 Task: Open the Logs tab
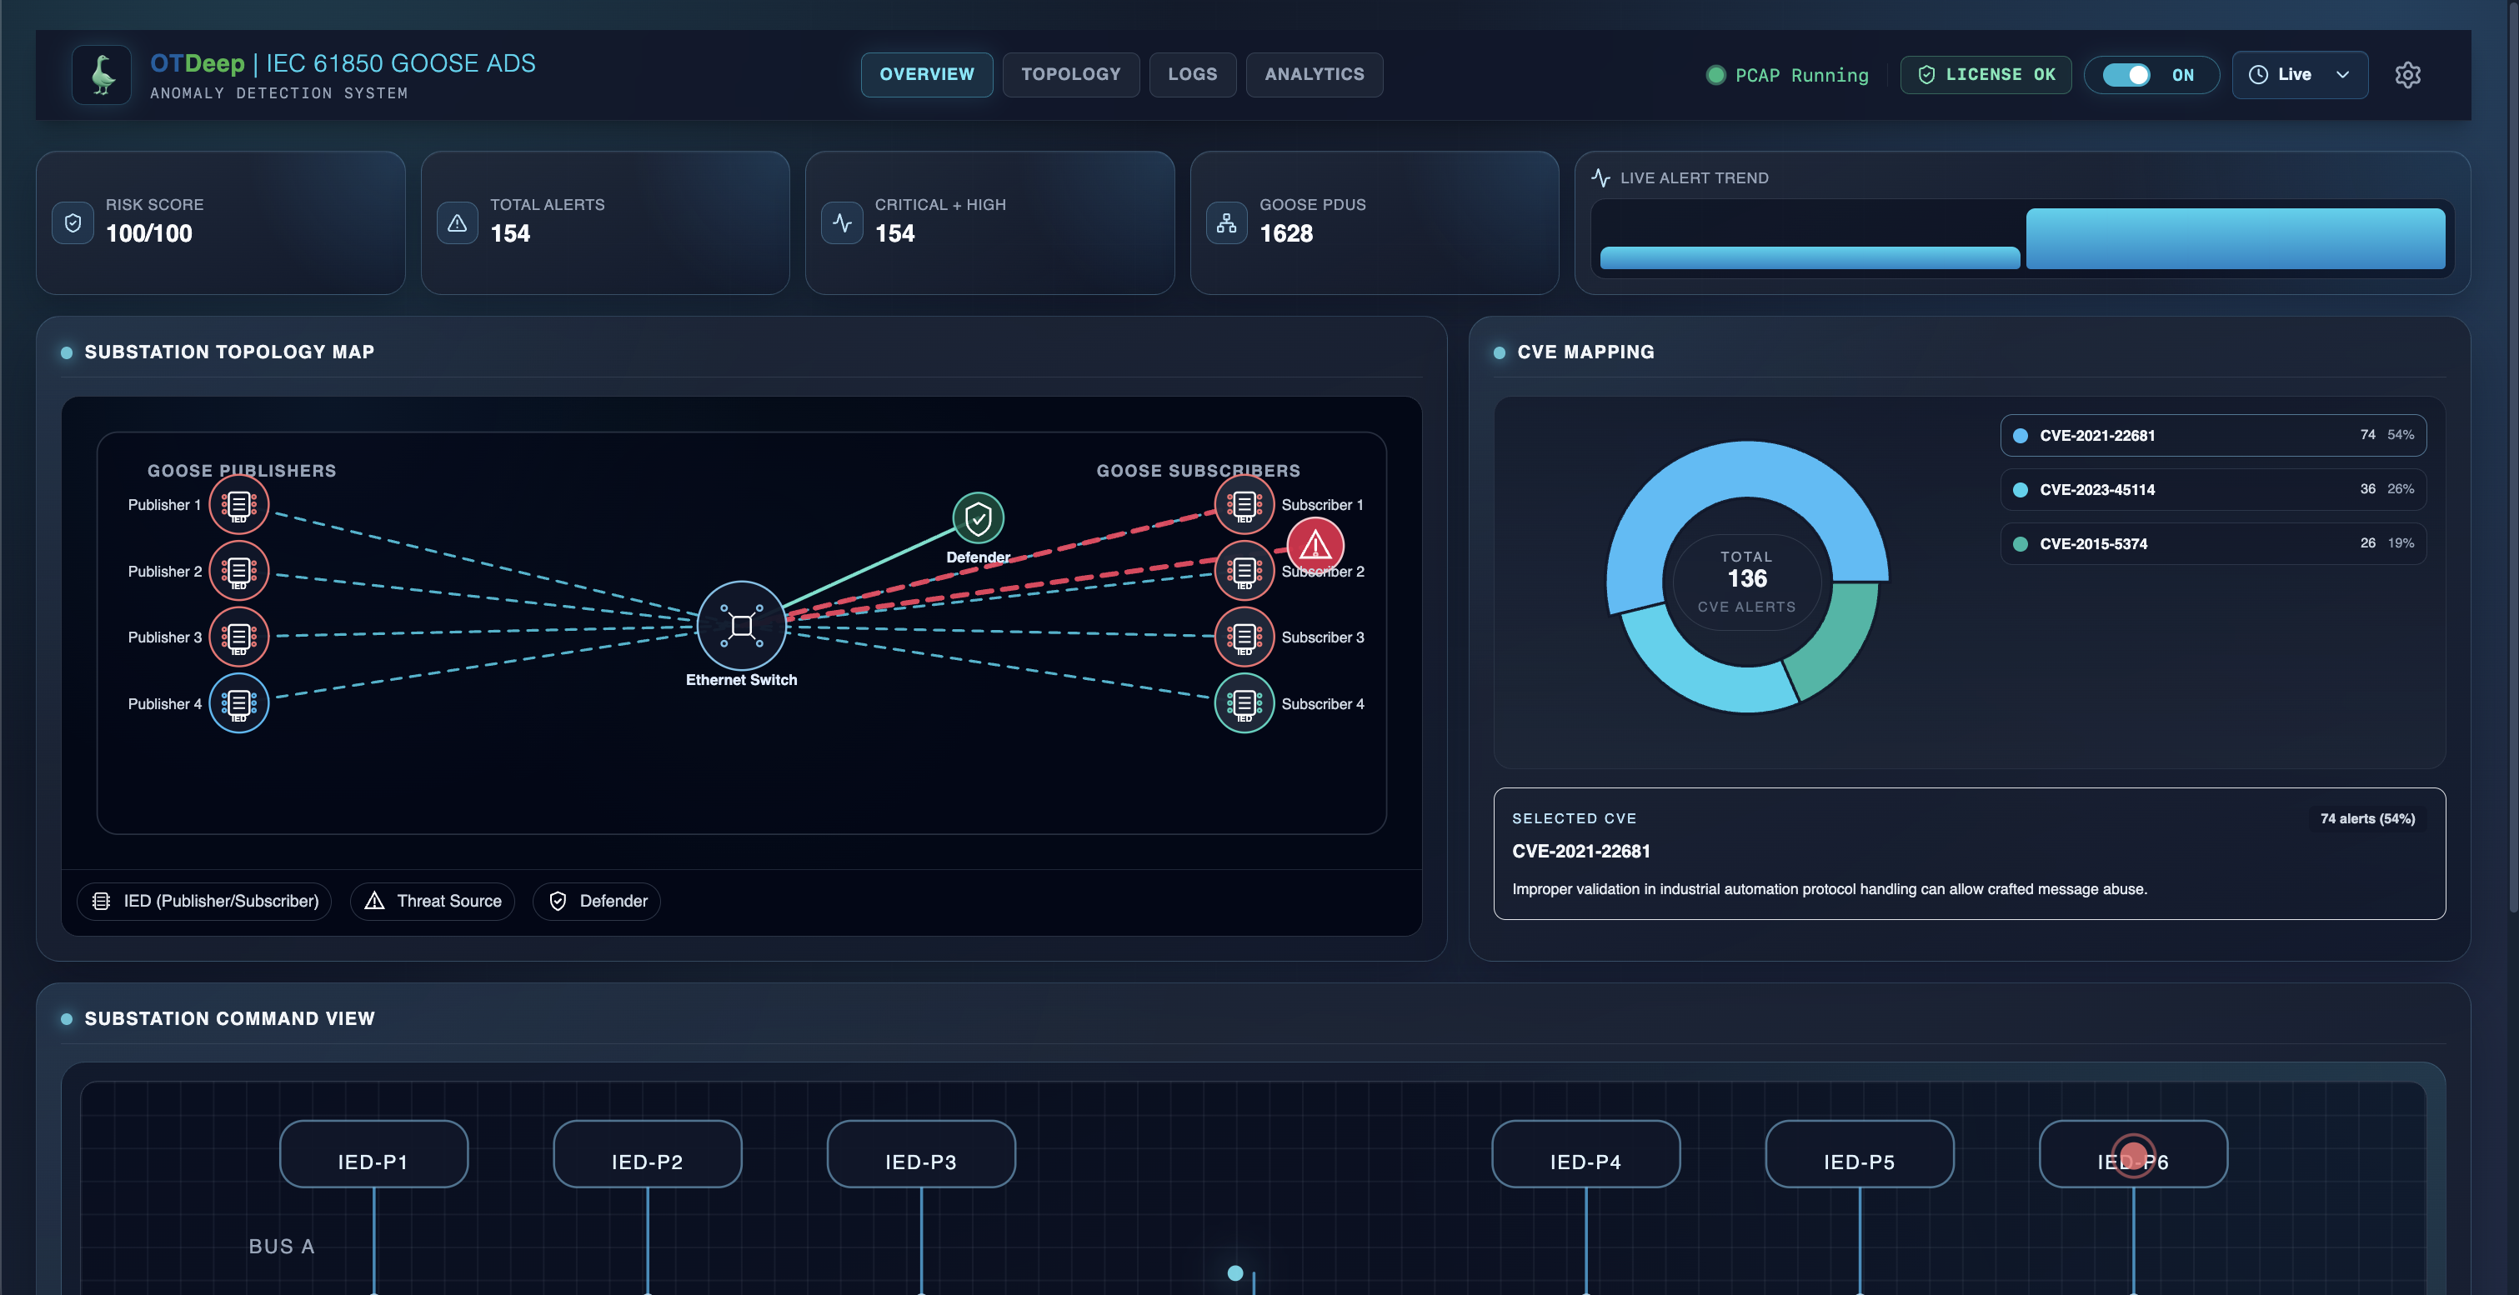click(x=1192, y=74)
